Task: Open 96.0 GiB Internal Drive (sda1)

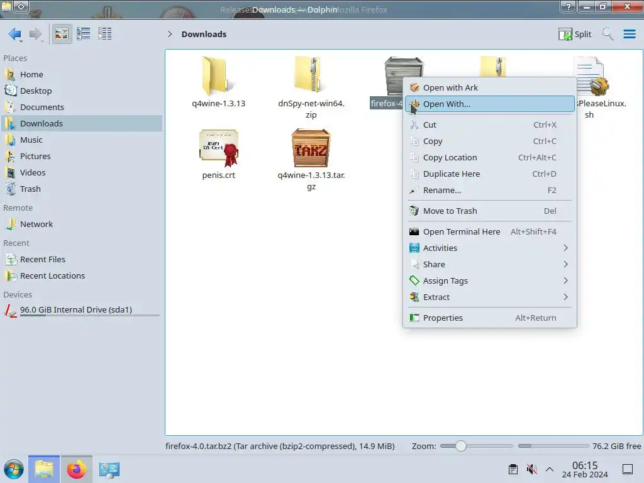Action: [x=82, y=310]
